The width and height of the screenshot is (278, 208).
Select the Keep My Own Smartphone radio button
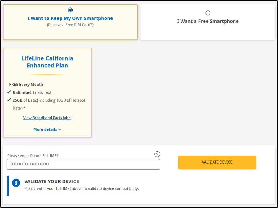[70, 10]
